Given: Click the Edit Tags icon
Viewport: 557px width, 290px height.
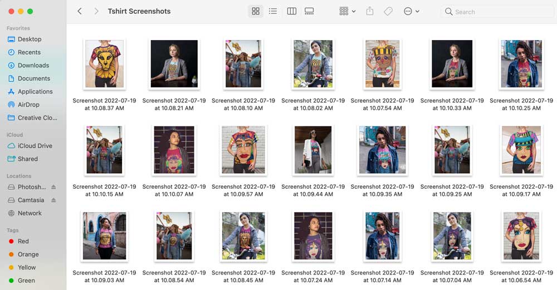Looking at the screenshot, I should tap(388, 11).
